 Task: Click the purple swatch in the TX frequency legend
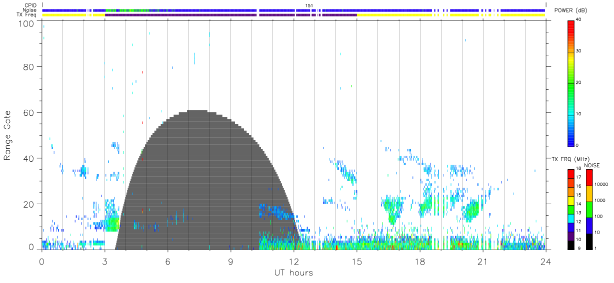[571, 236]
